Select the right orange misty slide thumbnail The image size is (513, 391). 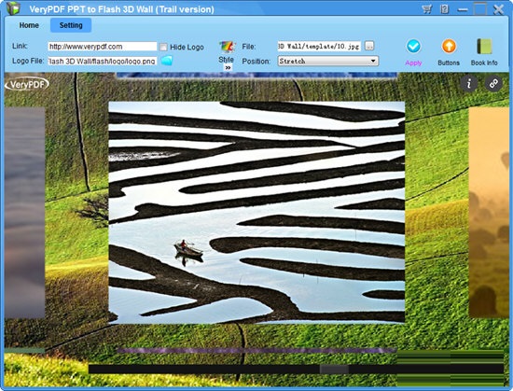[489, 213]
